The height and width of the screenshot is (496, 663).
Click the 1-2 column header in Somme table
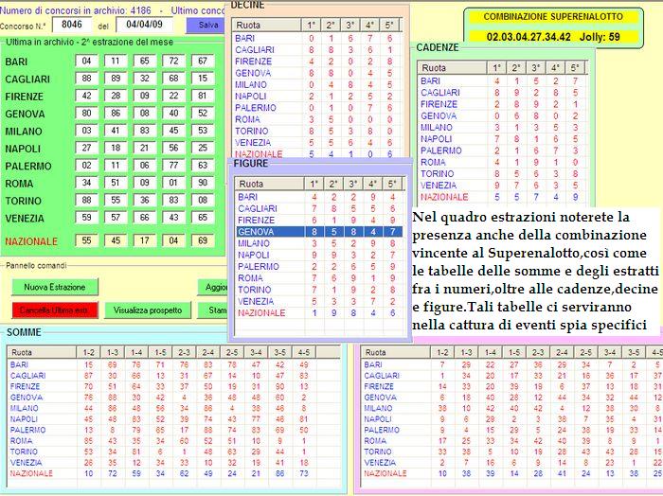(x=88, y=352)
